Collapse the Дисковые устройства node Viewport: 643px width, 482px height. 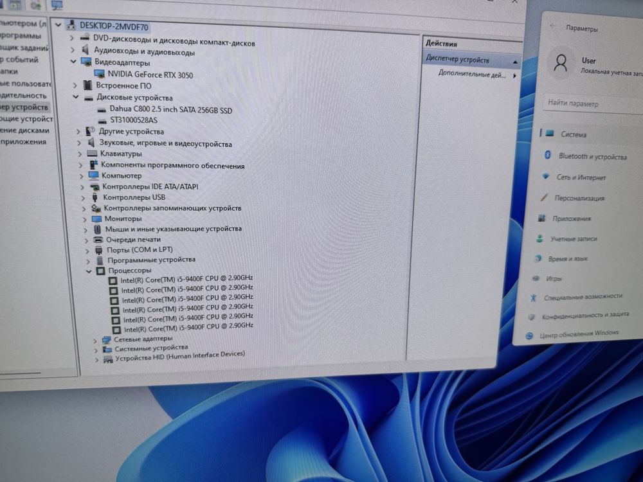pyautogui.click(x=75, y=97)
